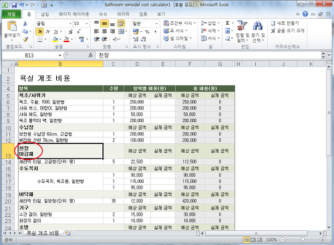Click center text alignment icon
The height and width of the screenshot is (245, 334).
[104, 31]
